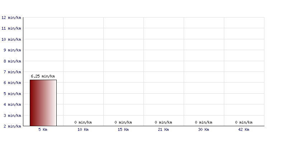This screenshot has width=287, height=143.
Task: Select the 0 min/km label above 30 Km
Action: pyautogui.click(x=203, y=122)
